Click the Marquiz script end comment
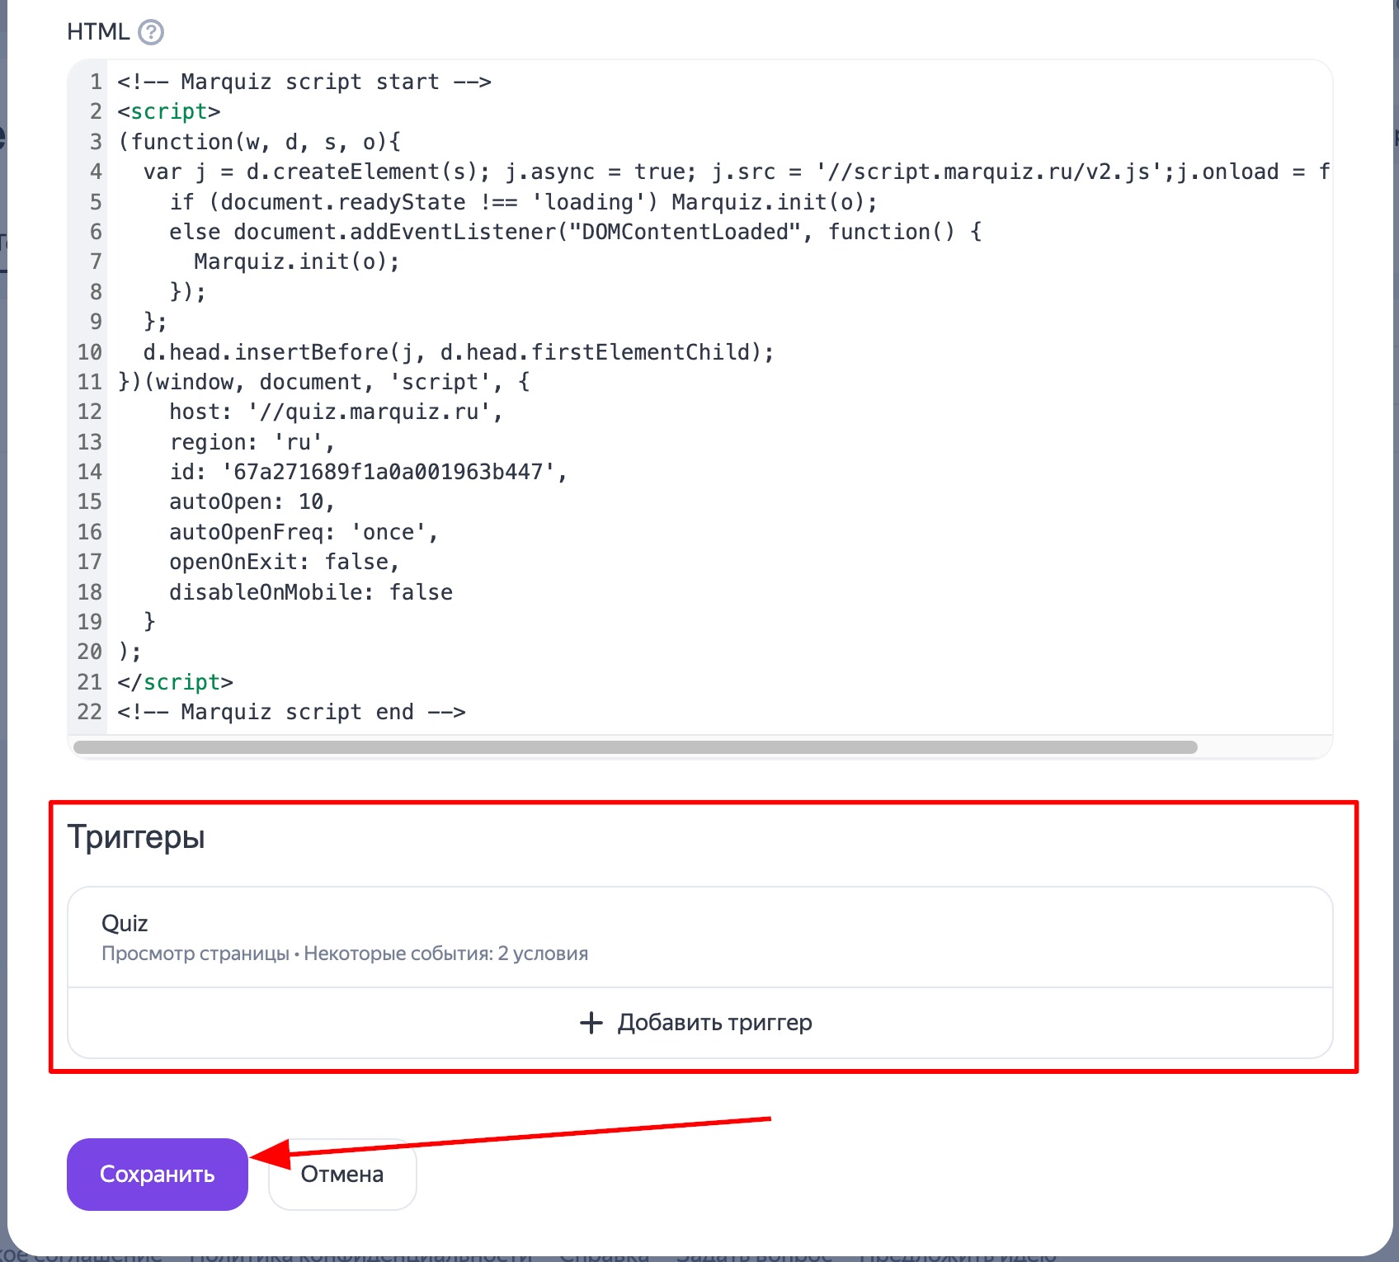Viewport: 1399px width, 1262px height. [x=291, y=712]
